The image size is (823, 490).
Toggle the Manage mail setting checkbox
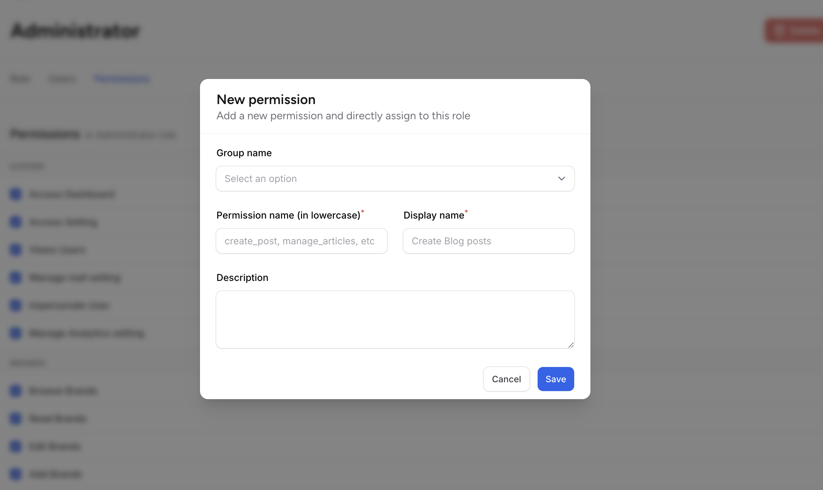(x=16, y=278)
